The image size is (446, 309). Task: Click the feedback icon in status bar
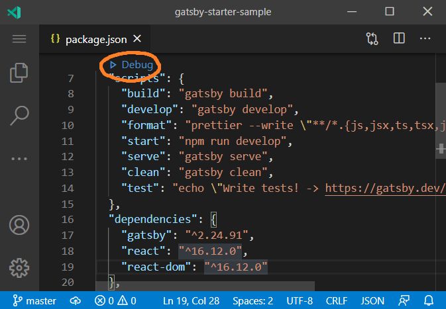pos(404,300)
